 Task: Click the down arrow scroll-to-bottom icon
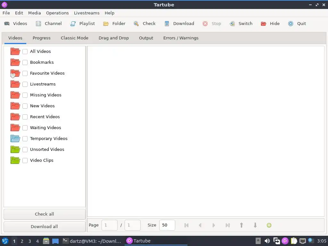[255, 225]
